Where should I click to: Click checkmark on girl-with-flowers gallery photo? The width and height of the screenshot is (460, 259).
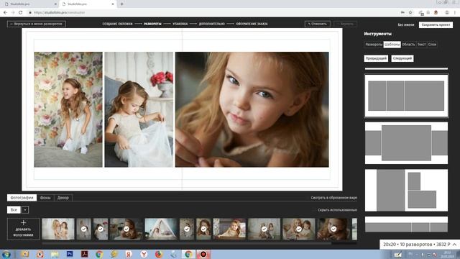tap(126, 229)
